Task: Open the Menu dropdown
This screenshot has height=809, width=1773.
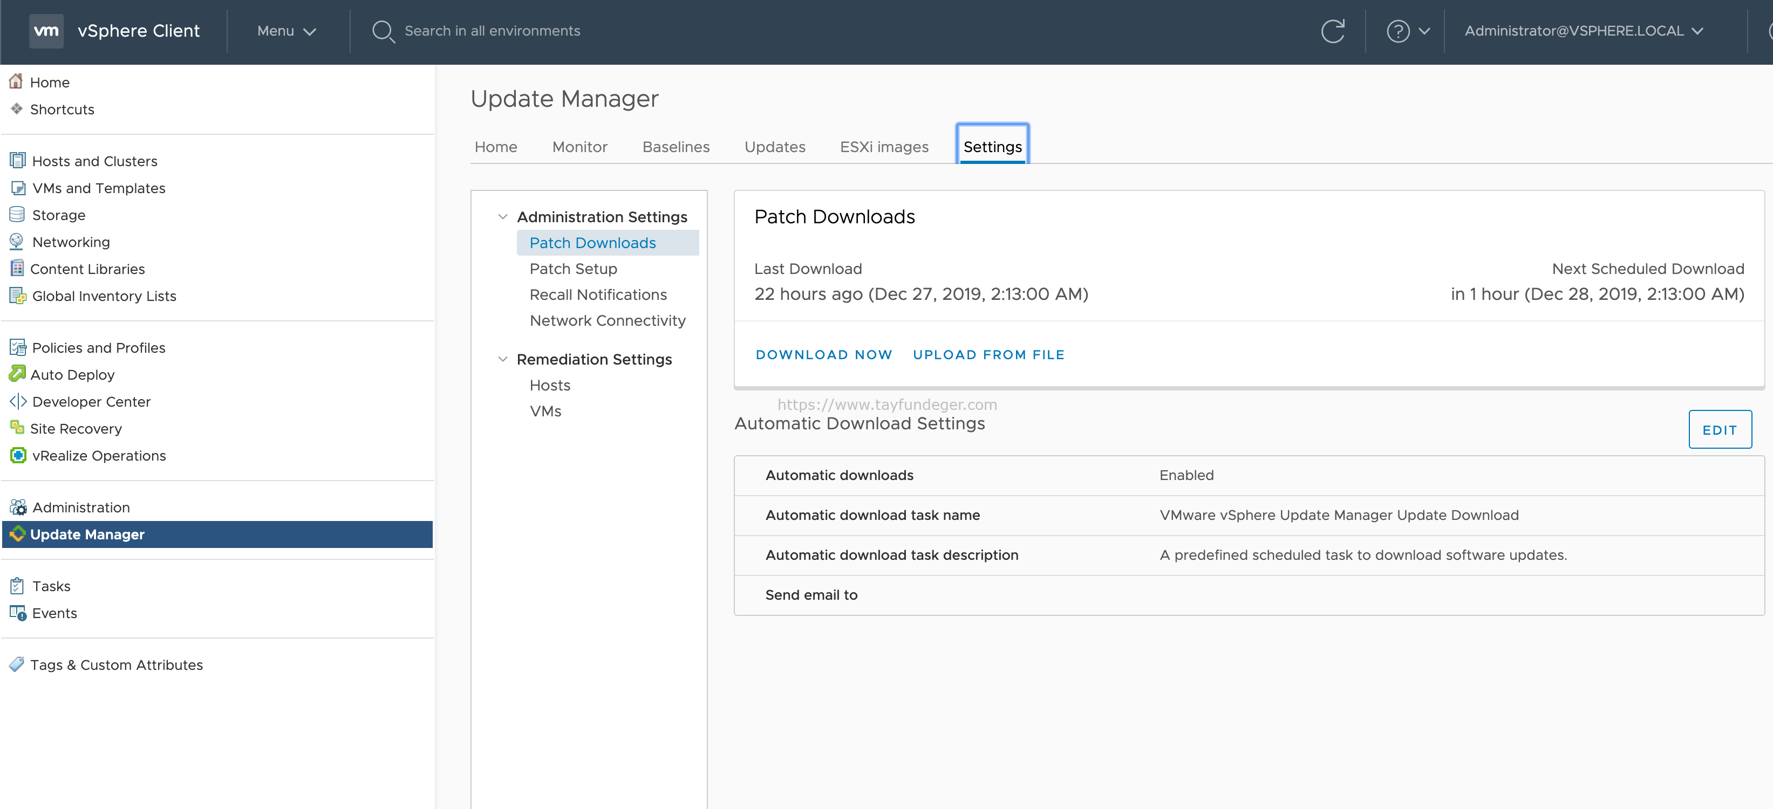Action: coord(287,31)
